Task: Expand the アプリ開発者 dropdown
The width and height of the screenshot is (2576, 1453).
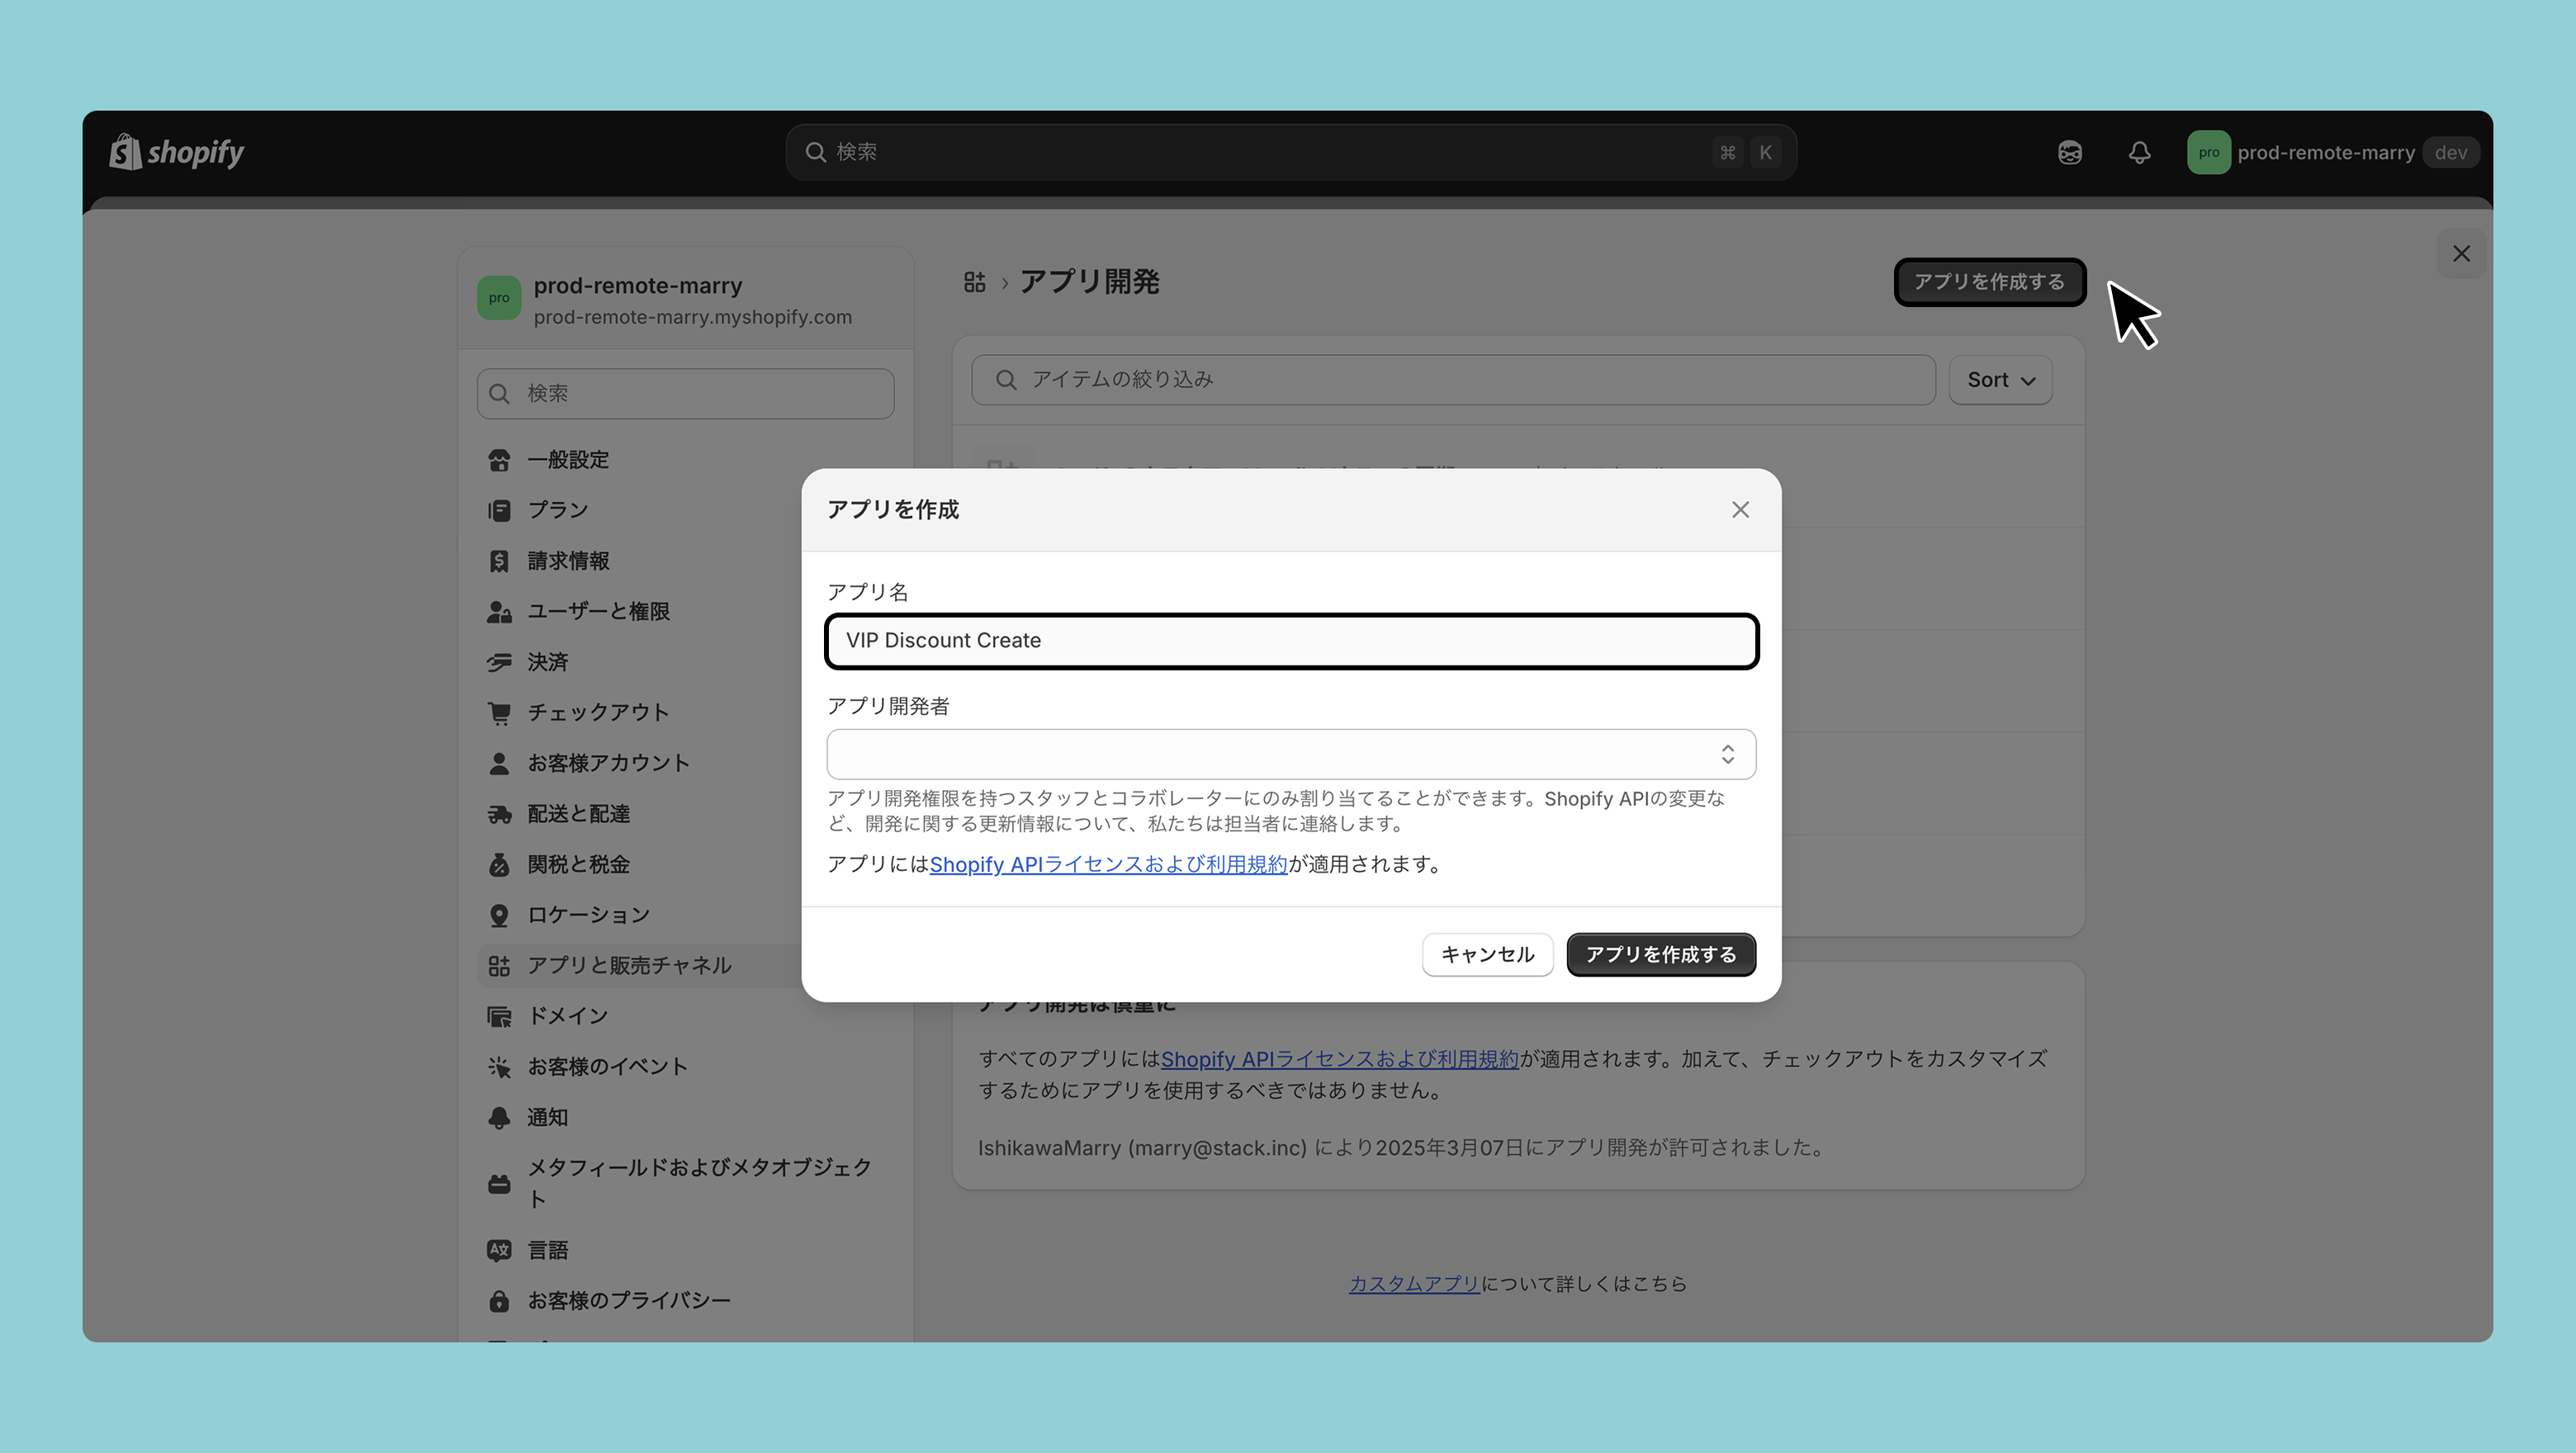Action: (x=1290, y=754)
